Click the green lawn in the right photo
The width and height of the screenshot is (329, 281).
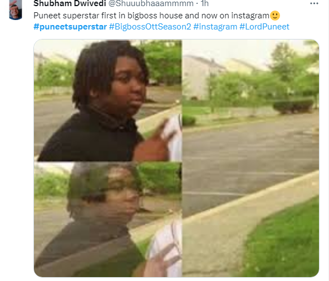282,240
